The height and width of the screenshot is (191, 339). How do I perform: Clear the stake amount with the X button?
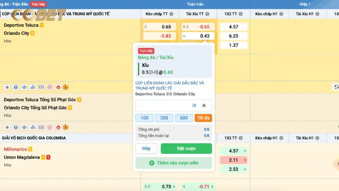[x=203, y=106]
